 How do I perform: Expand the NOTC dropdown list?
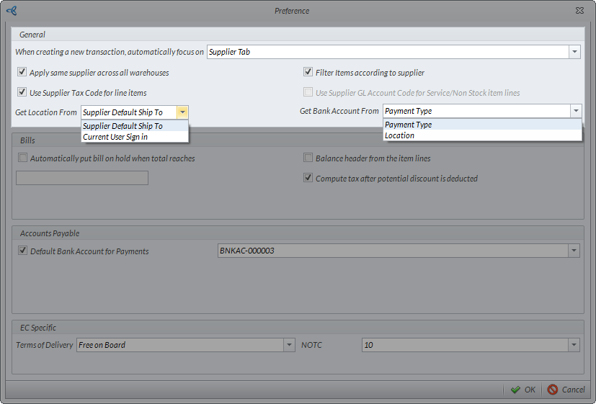[x=574, y=345]
